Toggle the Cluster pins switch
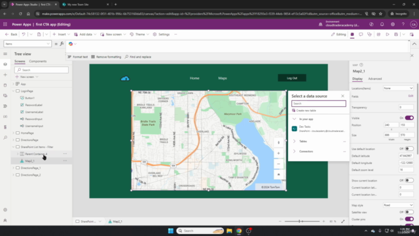Viewport: 419px width, 236px height. (409, 219)
